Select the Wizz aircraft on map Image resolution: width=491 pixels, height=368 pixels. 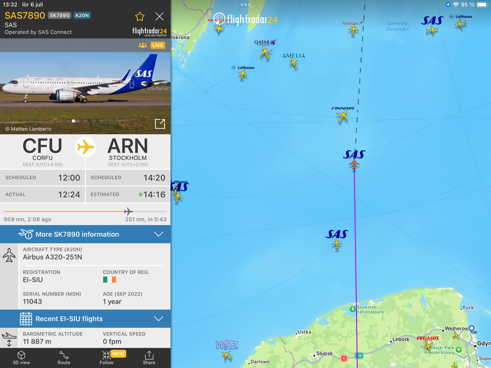(227, 355)
